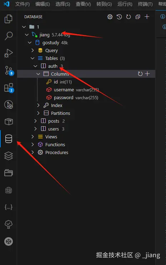This screenshot has height=265, width=166.
Task: Click the CodePen-style icon at bottom of activity bar
Action: 9,241
